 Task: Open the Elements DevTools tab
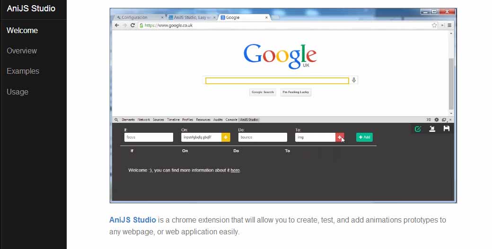coord(128,120)
